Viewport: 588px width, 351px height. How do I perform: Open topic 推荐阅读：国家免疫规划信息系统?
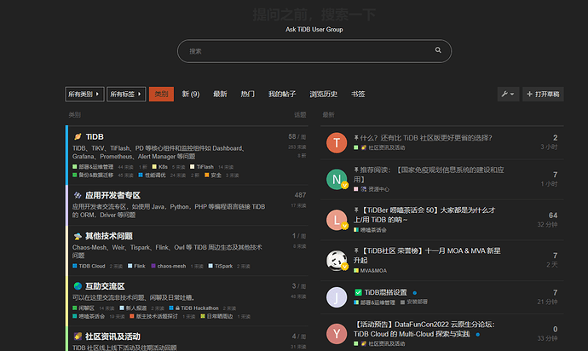tap(429, 175)
